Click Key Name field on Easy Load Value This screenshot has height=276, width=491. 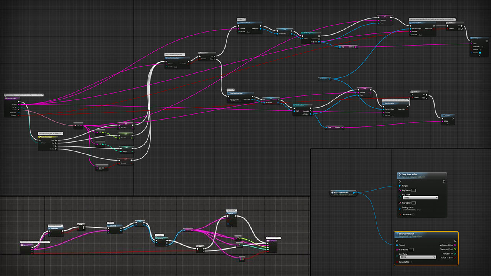click(x=411, y=250)
